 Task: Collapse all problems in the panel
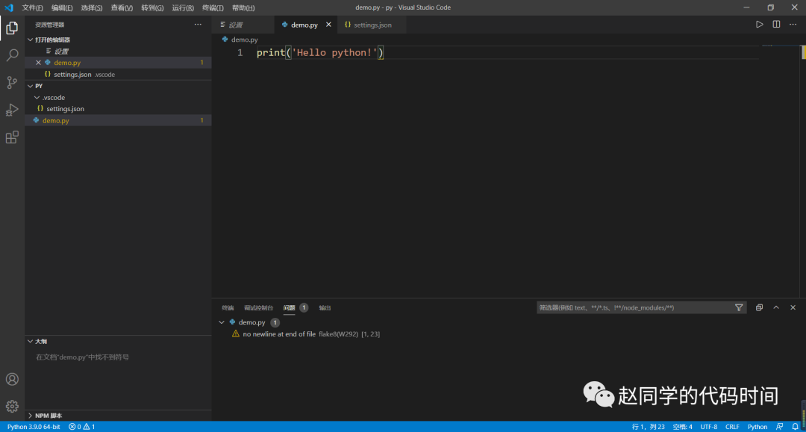(x=759, y=307)
